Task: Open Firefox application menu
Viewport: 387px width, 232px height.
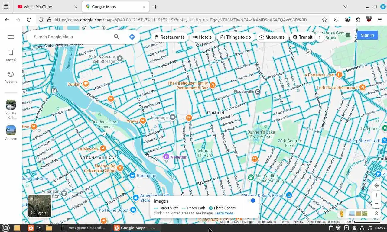Action: coord(380,20)
